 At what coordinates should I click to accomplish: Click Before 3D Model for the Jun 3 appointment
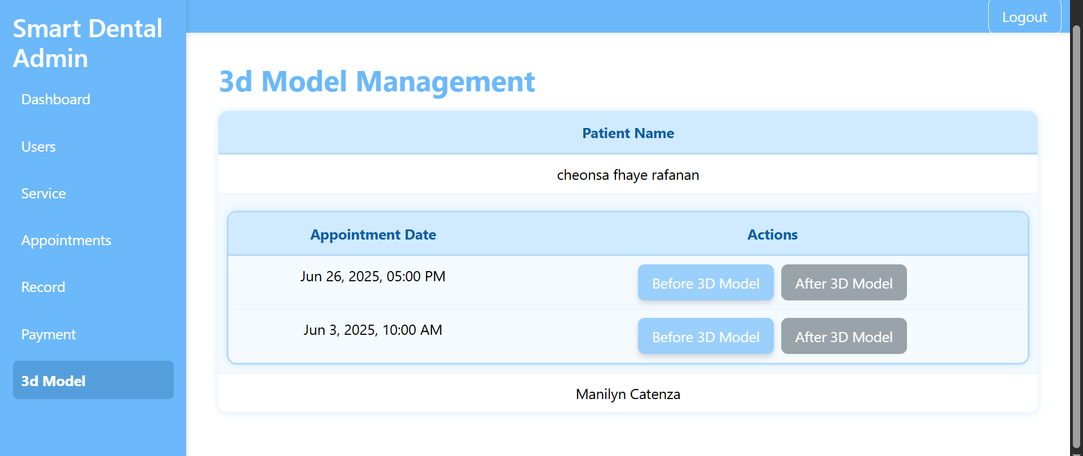[706, 336]
